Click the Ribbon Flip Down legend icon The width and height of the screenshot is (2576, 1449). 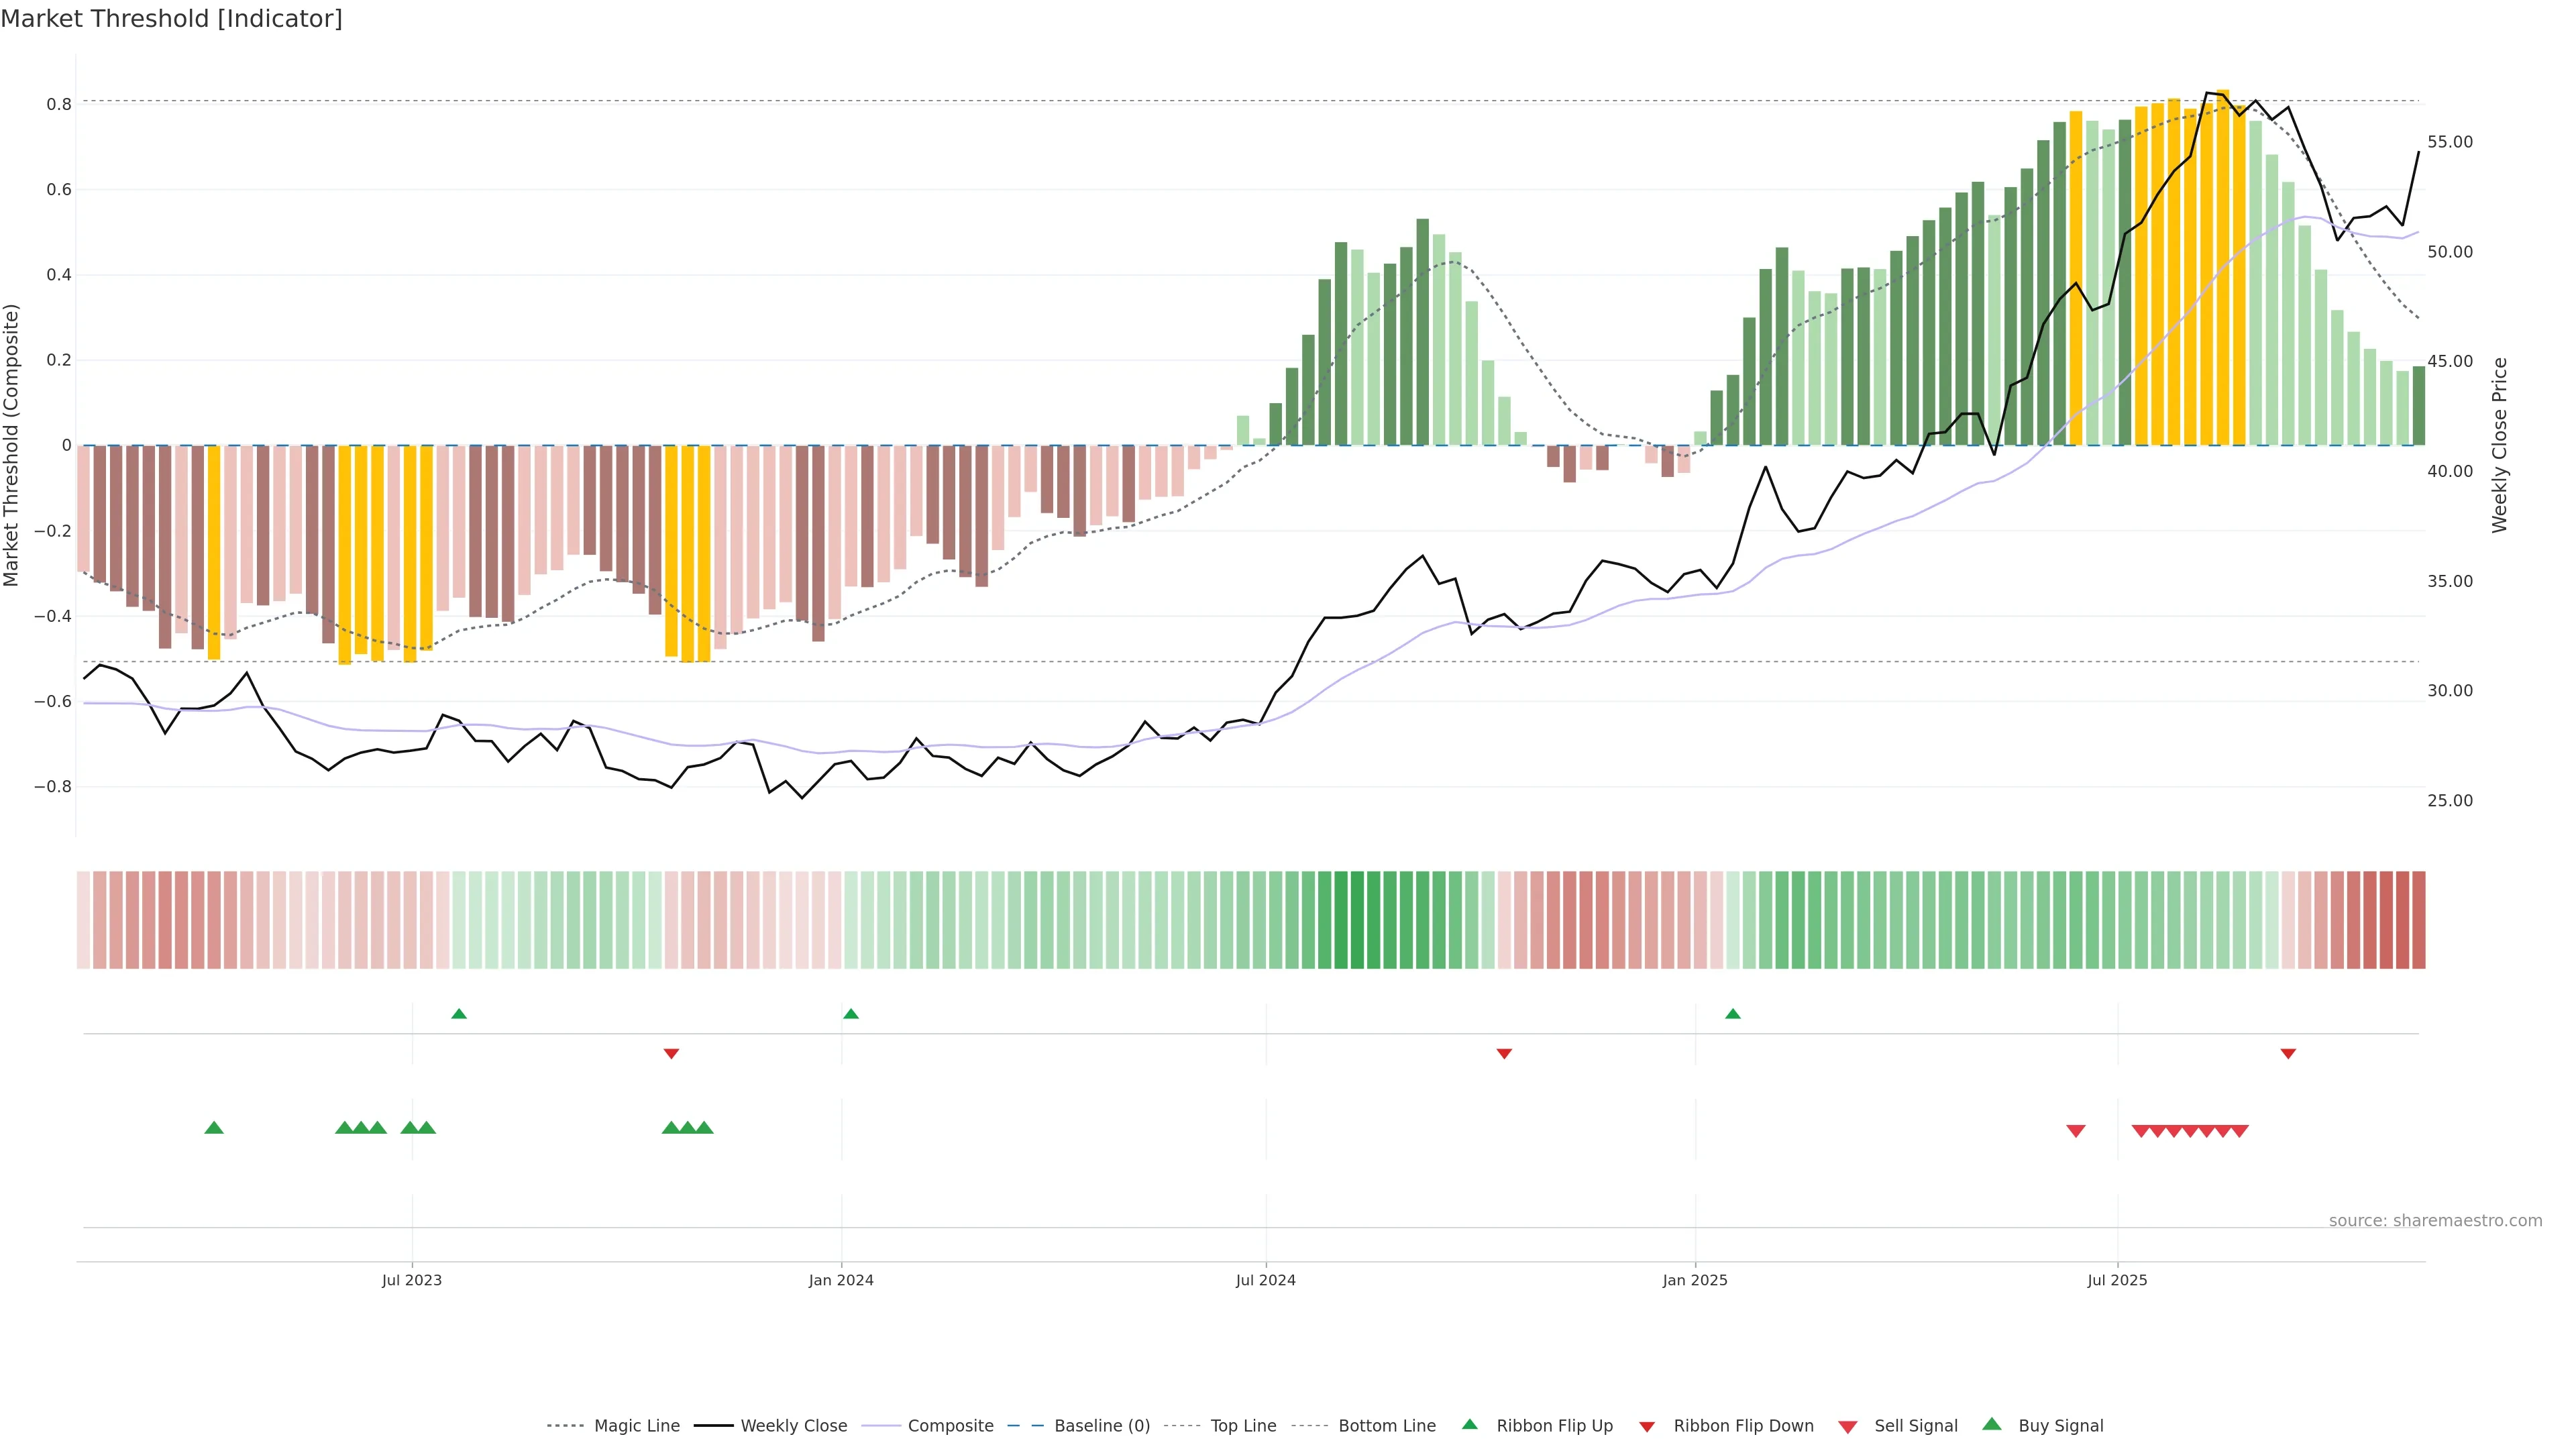pos(1647,1427)
